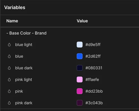Click the Value column header

82,21
